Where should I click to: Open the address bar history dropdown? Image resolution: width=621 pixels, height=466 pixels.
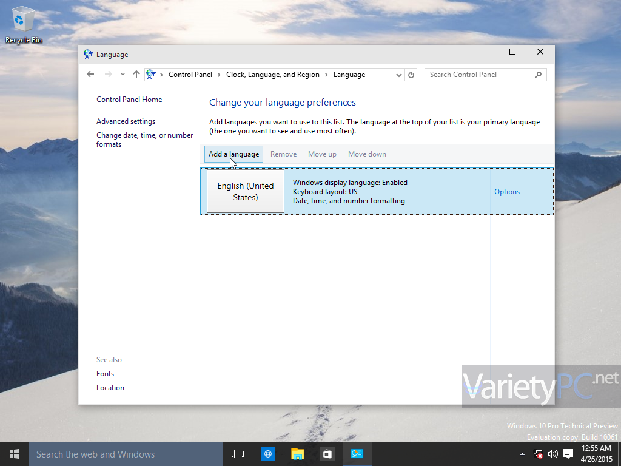coord(399,75)
